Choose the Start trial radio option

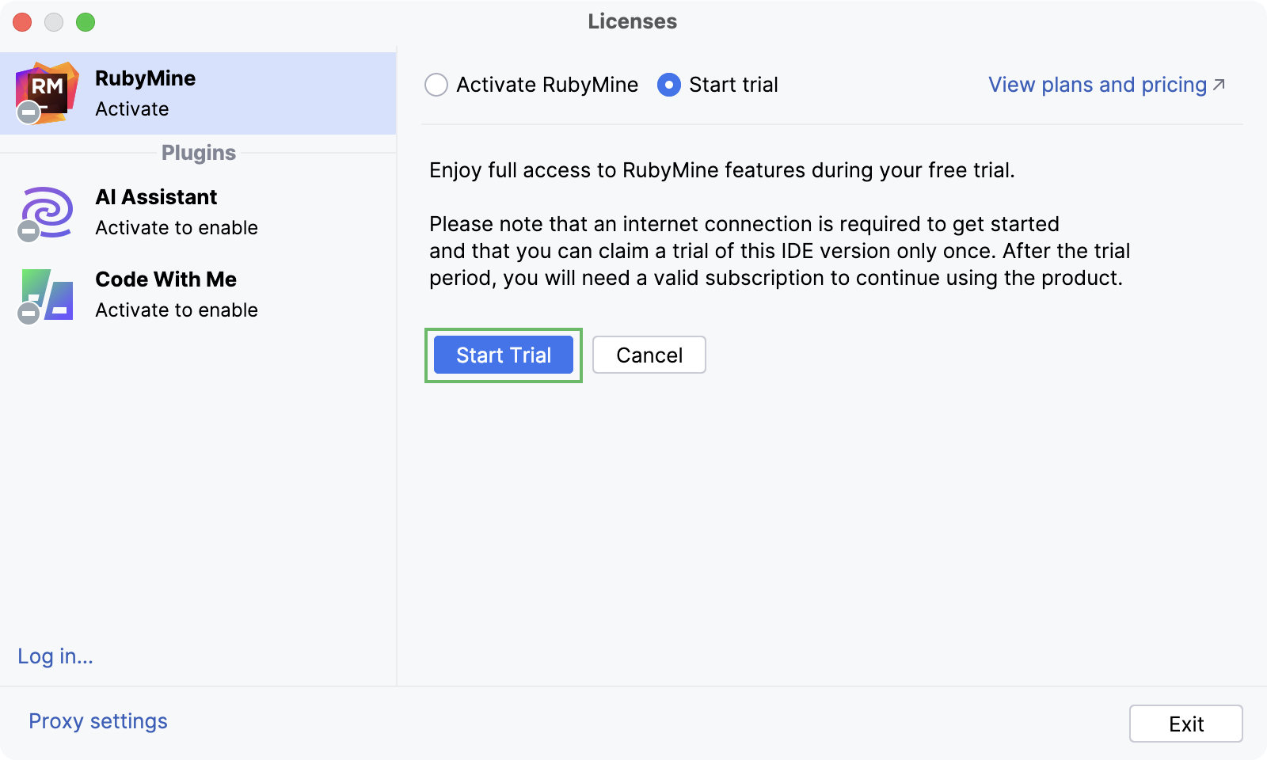(669, 85)
